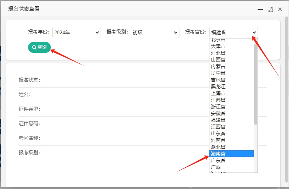Pick 湖北省 in the dropdown list
This screenshot has width=289, height=189.
[231, 147]
